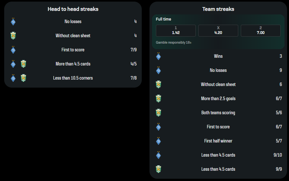
Task: Choose the away win odds 7.00 button
Action: (261, 30)
